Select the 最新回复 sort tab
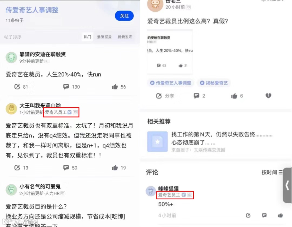The height and width of the screenshot is (227, 292). [104, 37]
